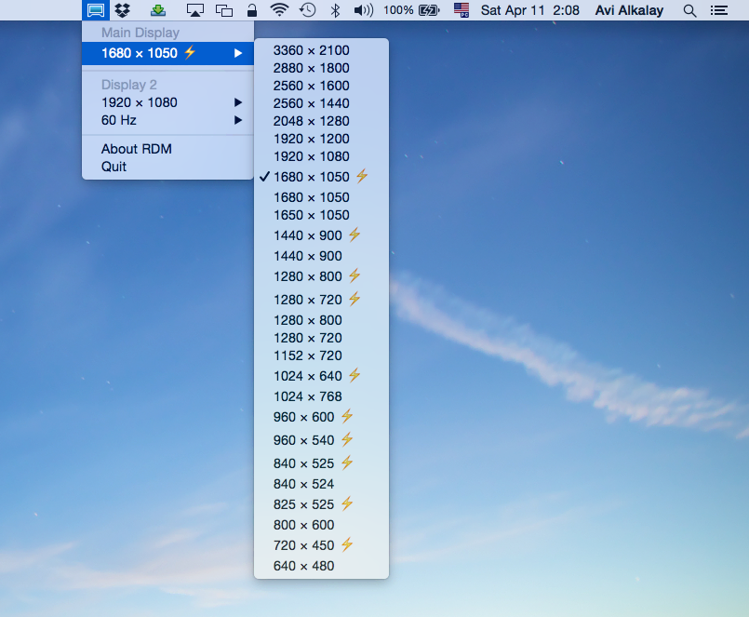
Task: Click the RDM display icon in menu bar
Action: pyautogui.click(x=95, y=10)
